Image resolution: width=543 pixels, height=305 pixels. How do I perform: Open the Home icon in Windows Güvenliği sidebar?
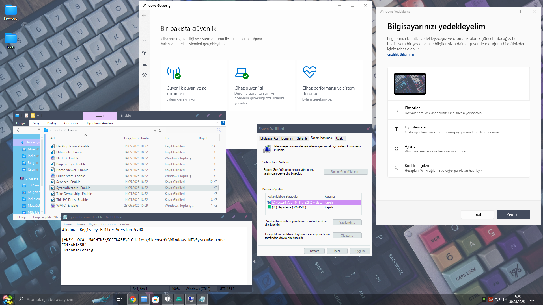(x=145, y=42)
